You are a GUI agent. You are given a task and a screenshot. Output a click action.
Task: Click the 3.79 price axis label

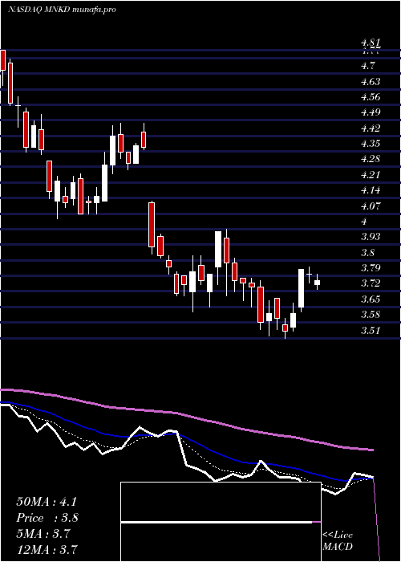(x=371, y=267)
